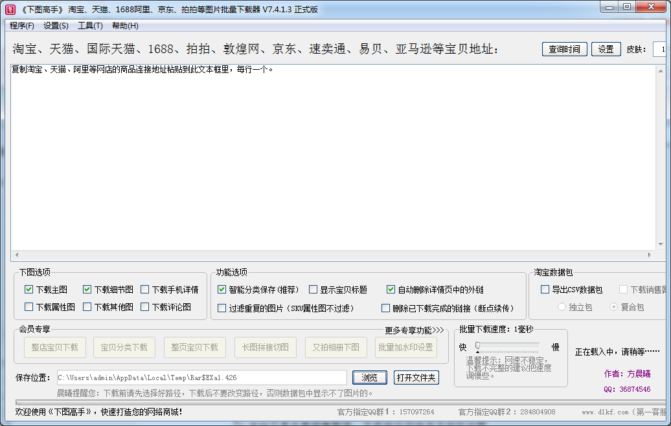Enable 过滤重复的图片 checkbox
This screenshot has height=426, width=671.
tap(222, 308)
